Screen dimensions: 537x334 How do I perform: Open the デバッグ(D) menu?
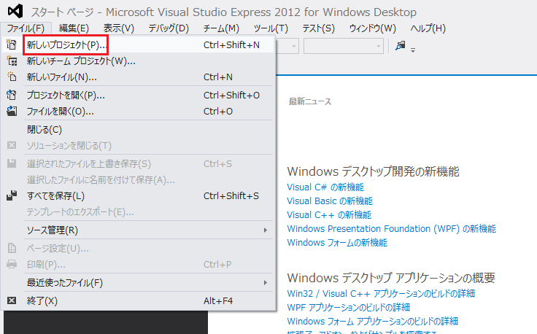[x=169, y=28]
